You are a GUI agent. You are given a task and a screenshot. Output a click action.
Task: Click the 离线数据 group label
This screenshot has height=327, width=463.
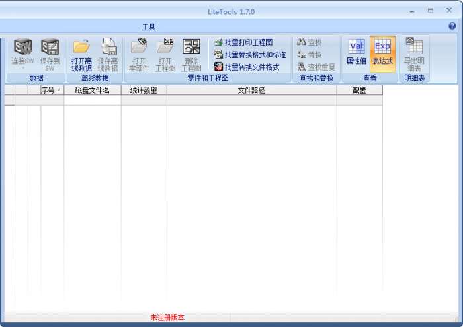95,78
